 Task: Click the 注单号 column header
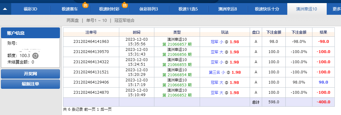[91, 32]
